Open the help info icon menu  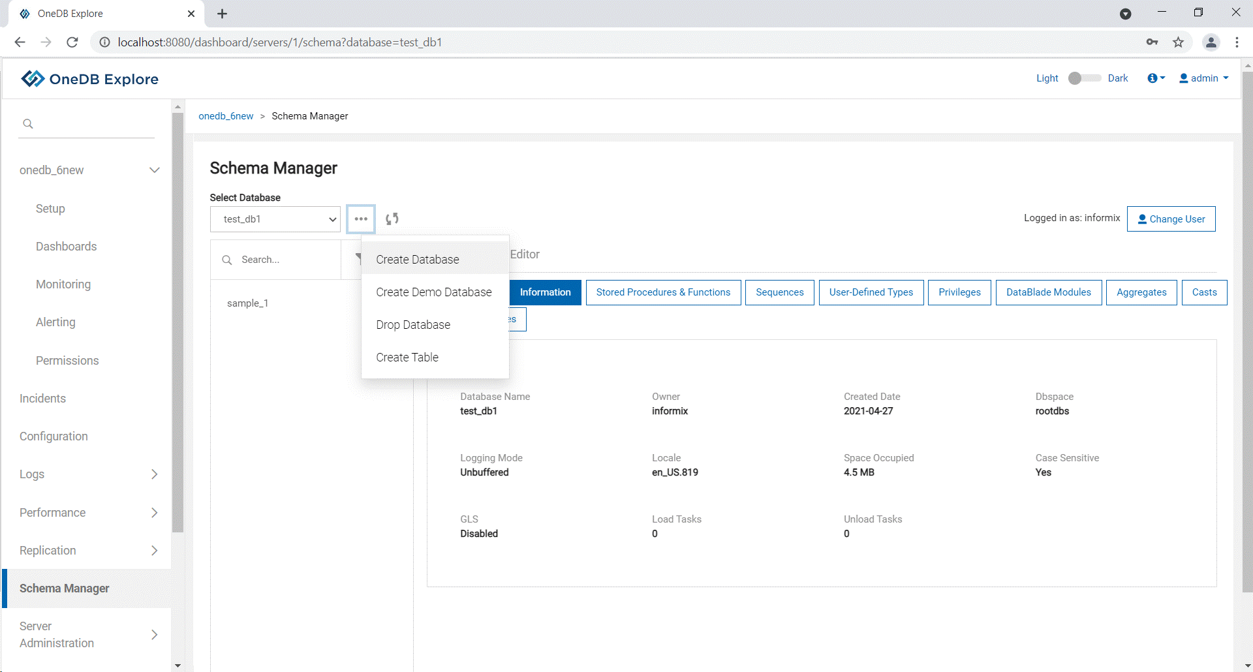pyautogui.click(x=1155, y=78)
